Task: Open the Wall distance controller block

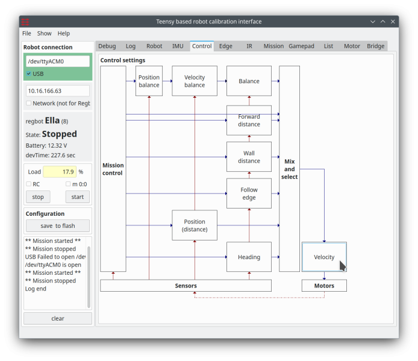Action: tap(249, 157)
